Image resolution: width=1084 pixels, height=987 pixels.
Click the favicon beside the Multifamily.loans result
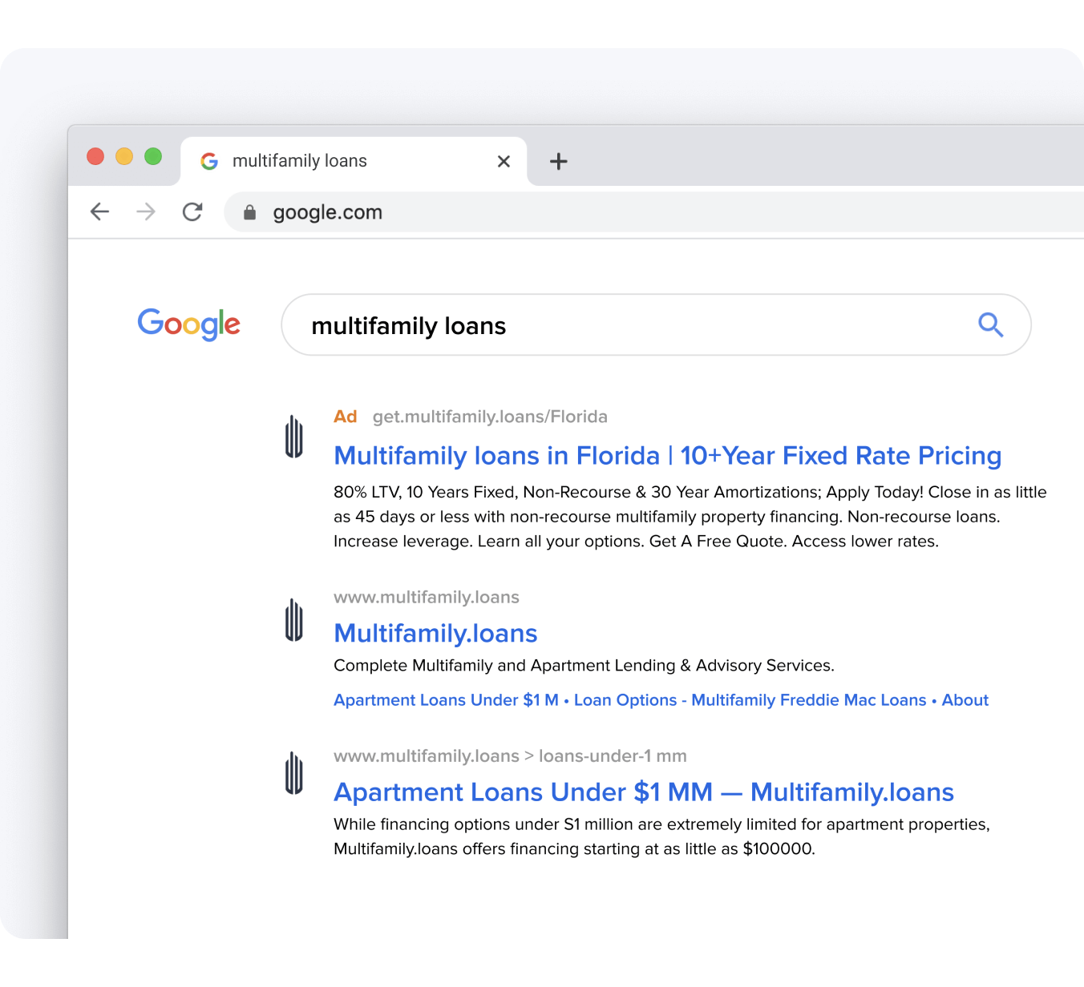294,620
